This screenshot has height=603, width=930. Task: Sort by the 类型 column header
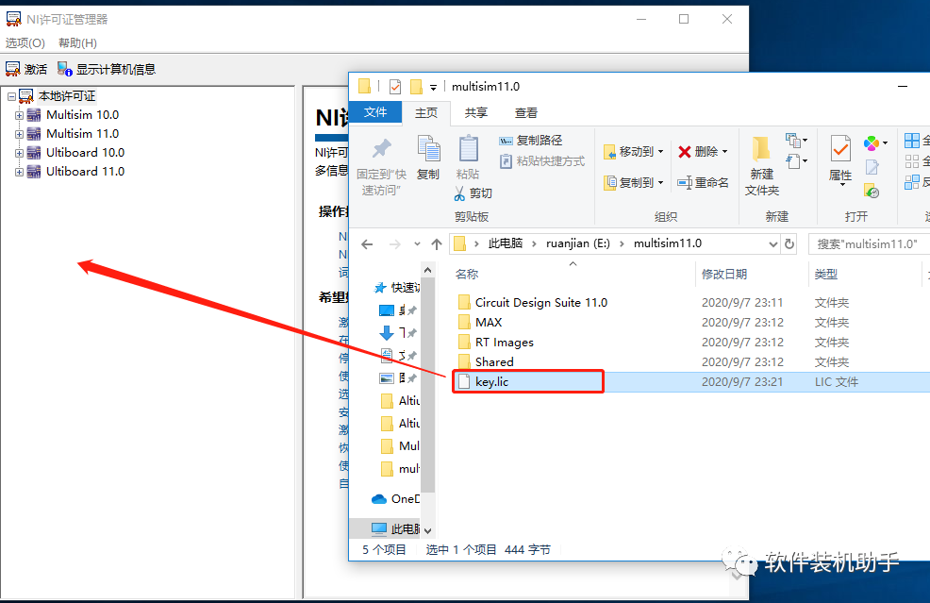coord(826,275)
